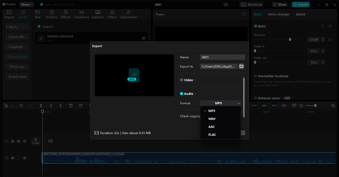Choose MP3 in the format list
Image resolution: width=339 pixels, height=177 pixels.
(221, 111)
